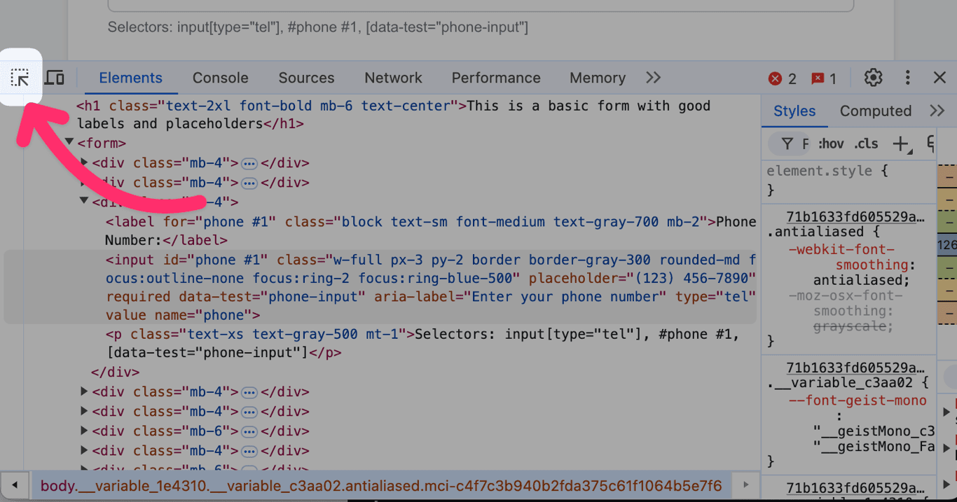The image size is (957, 502).
Task: Open the stylesheet link above the .antialiased rule
Action: point(855,216)
